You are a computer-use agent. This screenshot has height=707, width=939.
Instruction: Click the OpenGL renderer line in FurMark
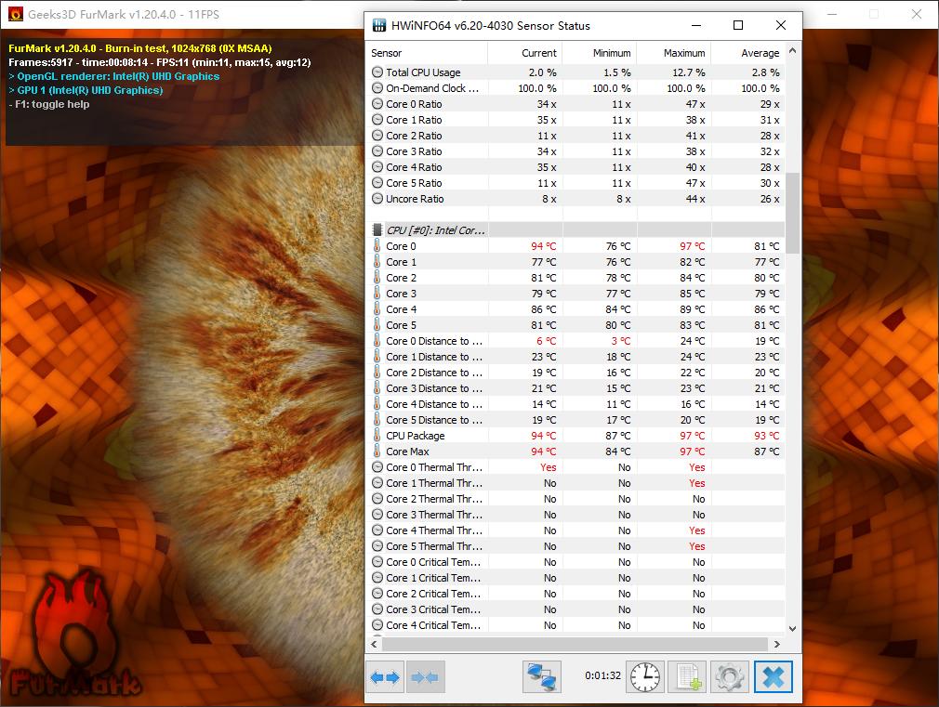(113, 76)
